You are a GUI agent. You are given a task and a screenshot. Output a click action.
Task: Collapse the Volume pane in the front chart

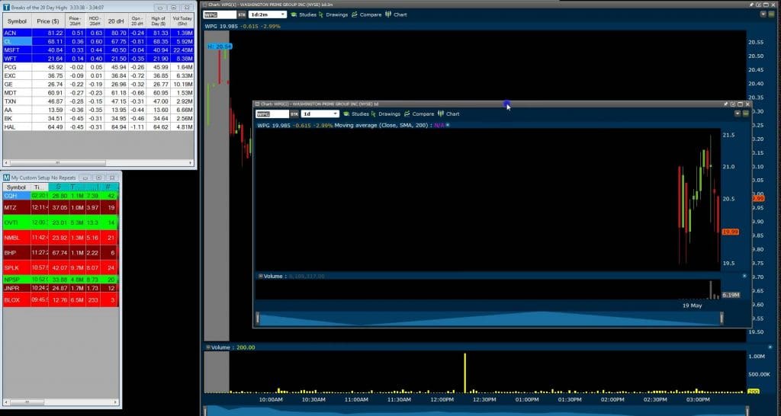pyautogui.click(x=260, y=276)
